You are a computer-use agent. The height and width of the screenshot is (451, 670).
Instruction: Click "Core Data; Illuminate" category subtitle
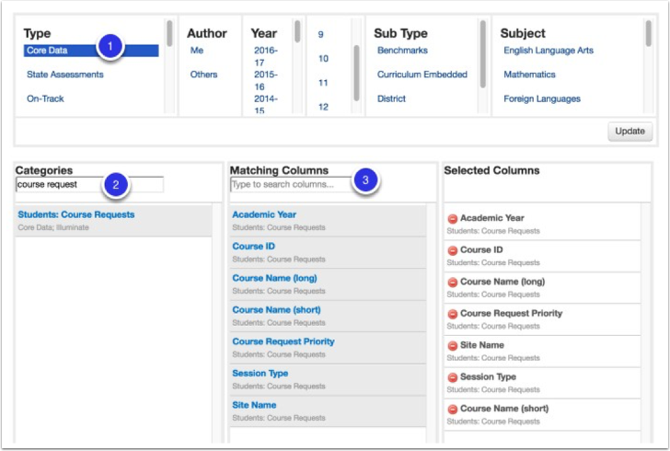tap(53, 227)
